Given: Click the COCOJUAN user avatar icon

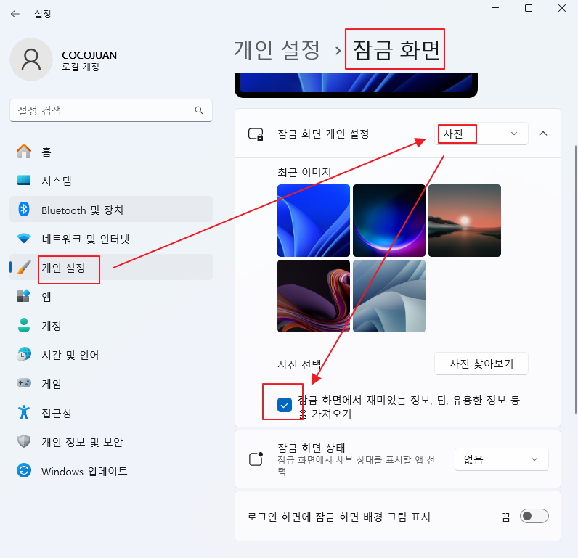Looking at the screenshot, I should point(31,60).
